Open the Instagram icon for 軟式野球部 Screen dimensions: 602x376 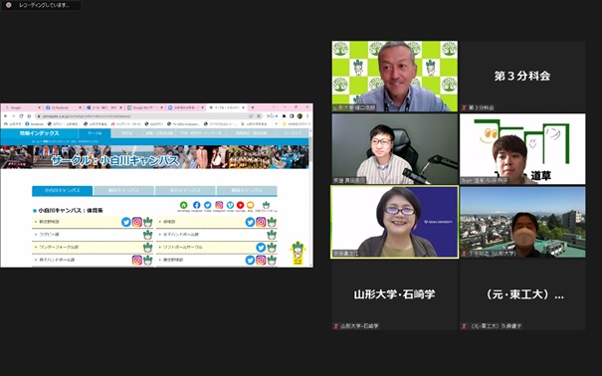point(137,222)
